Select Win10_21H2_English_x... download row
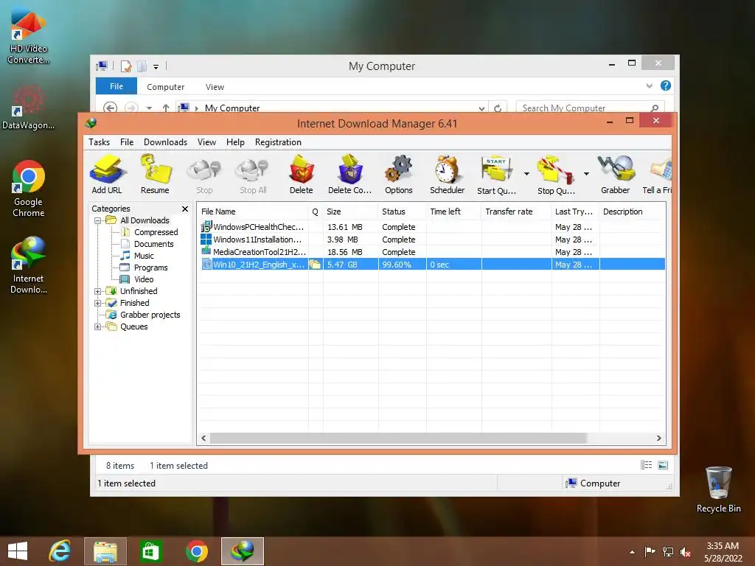755x566 pixels. [432, 265]
